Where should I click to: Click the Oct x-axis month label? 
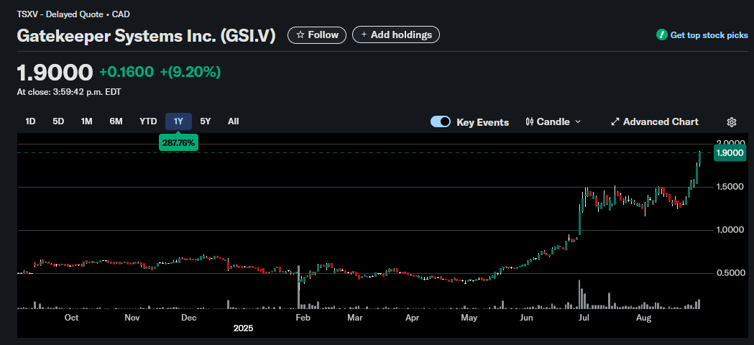tap(72, 318)
